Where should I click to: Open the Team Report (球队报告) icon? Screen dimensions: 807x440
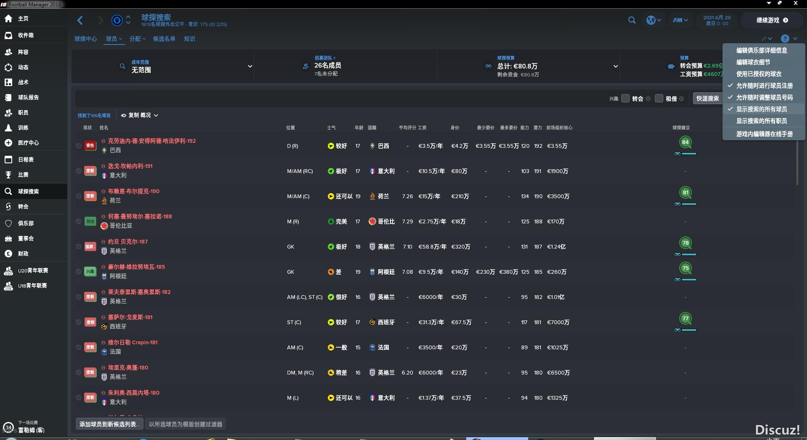(8, 97)
